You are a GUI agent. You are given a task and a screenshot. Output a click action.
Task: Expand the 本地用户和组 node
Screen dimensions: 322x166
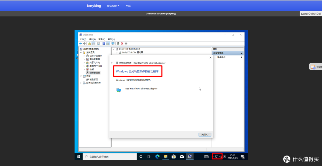(84, 66)
